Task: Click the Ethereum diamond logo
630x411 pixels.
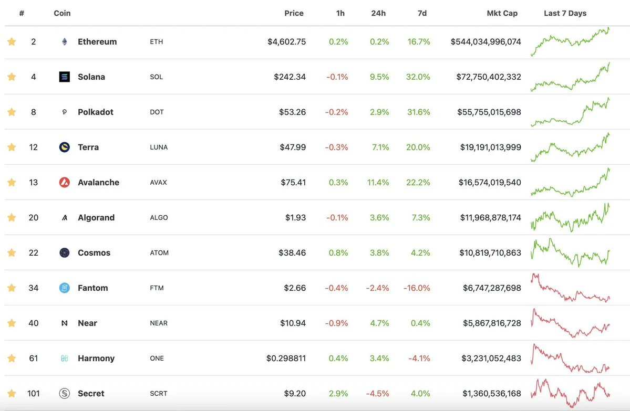Action: pos(64,41)
